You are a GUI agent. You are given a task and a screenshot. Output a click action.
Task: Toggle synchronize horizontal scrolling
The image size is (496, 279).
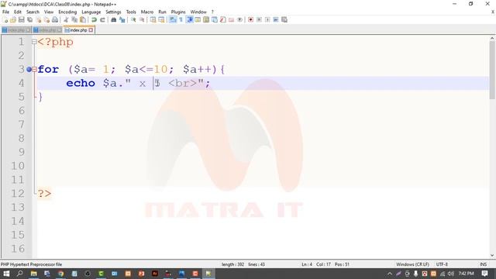[161, 19]
